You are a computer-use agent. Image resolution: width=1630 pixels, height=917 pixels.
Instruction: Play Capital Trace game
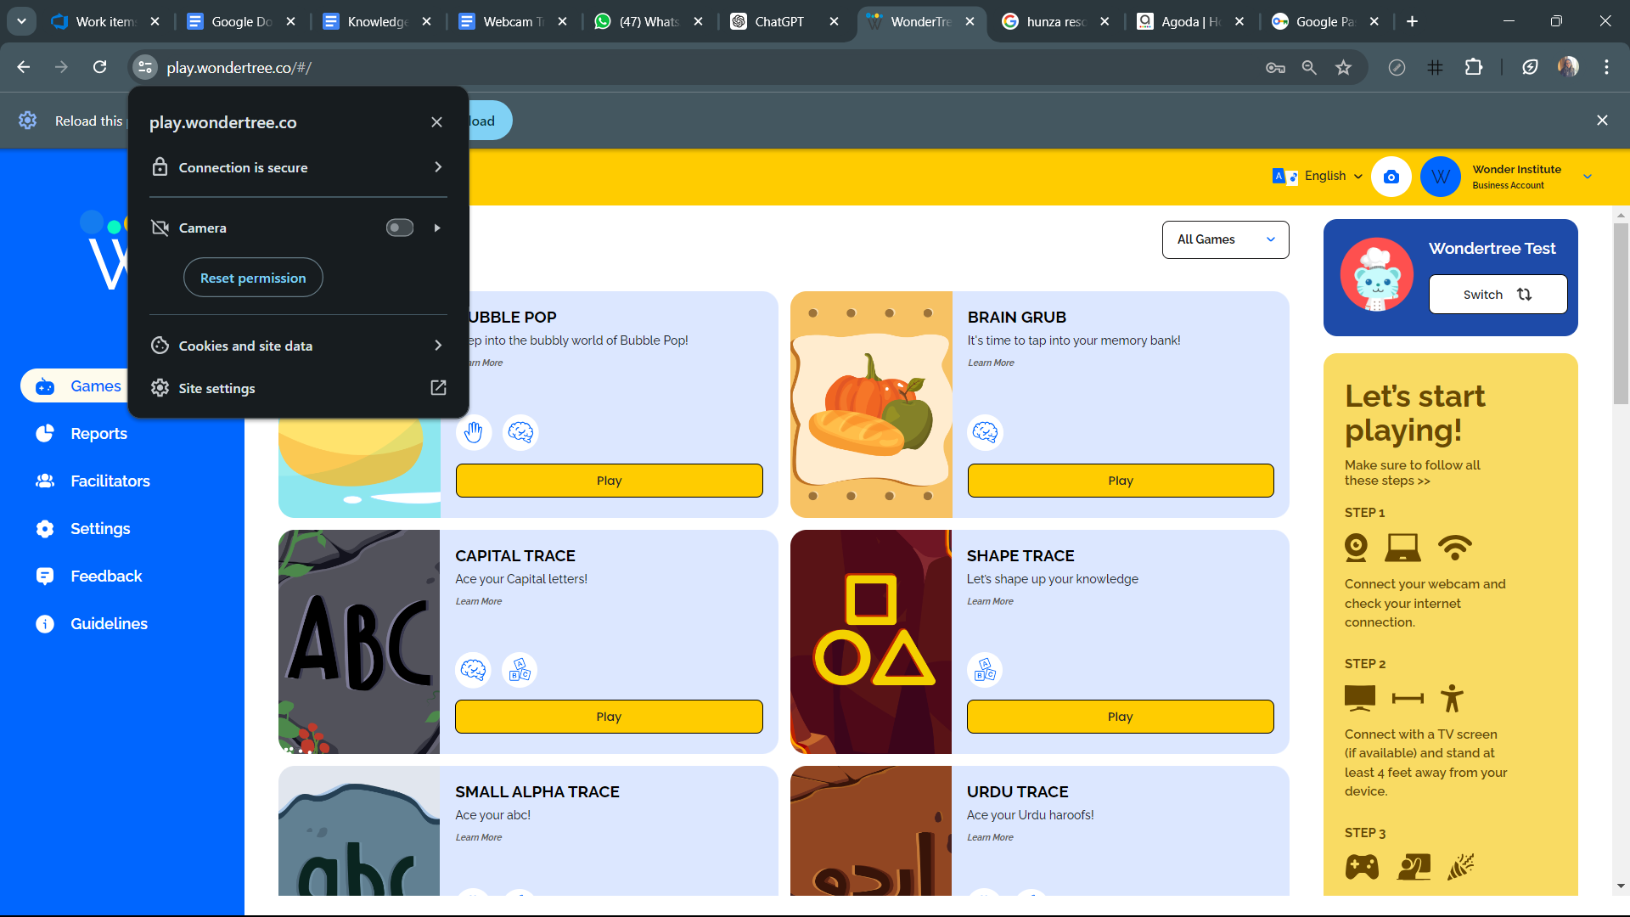[609, 717]
